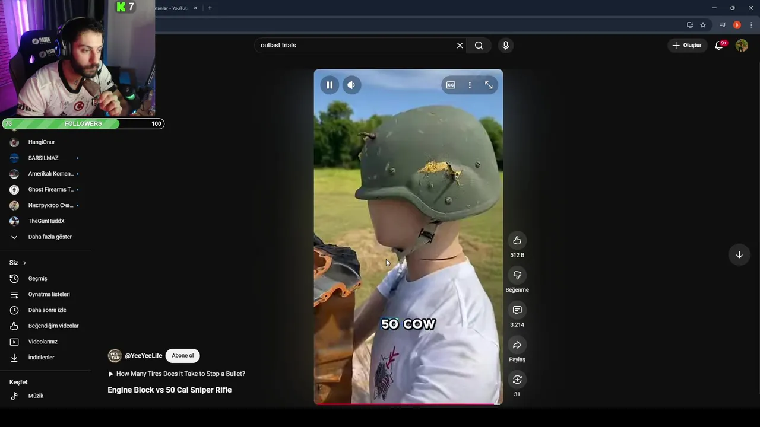This screenshot has height=427, width=760.
Task: Open a new browser tab
Action: [210, 8]
